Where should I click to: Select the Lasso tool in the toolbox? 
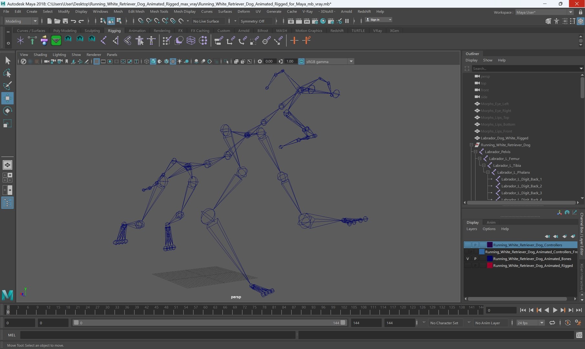tap(7, 73)
